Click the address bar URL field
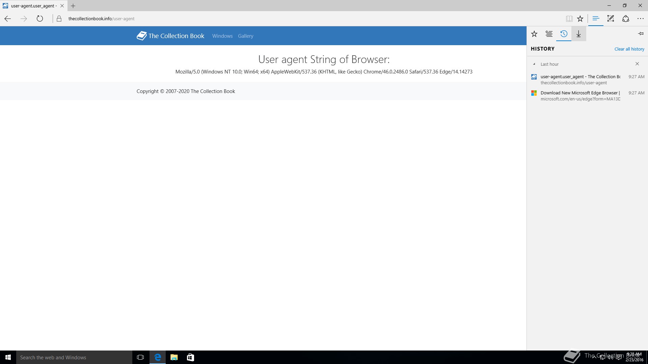This screenshot has height=364, width=648. (x=202, y=19)
